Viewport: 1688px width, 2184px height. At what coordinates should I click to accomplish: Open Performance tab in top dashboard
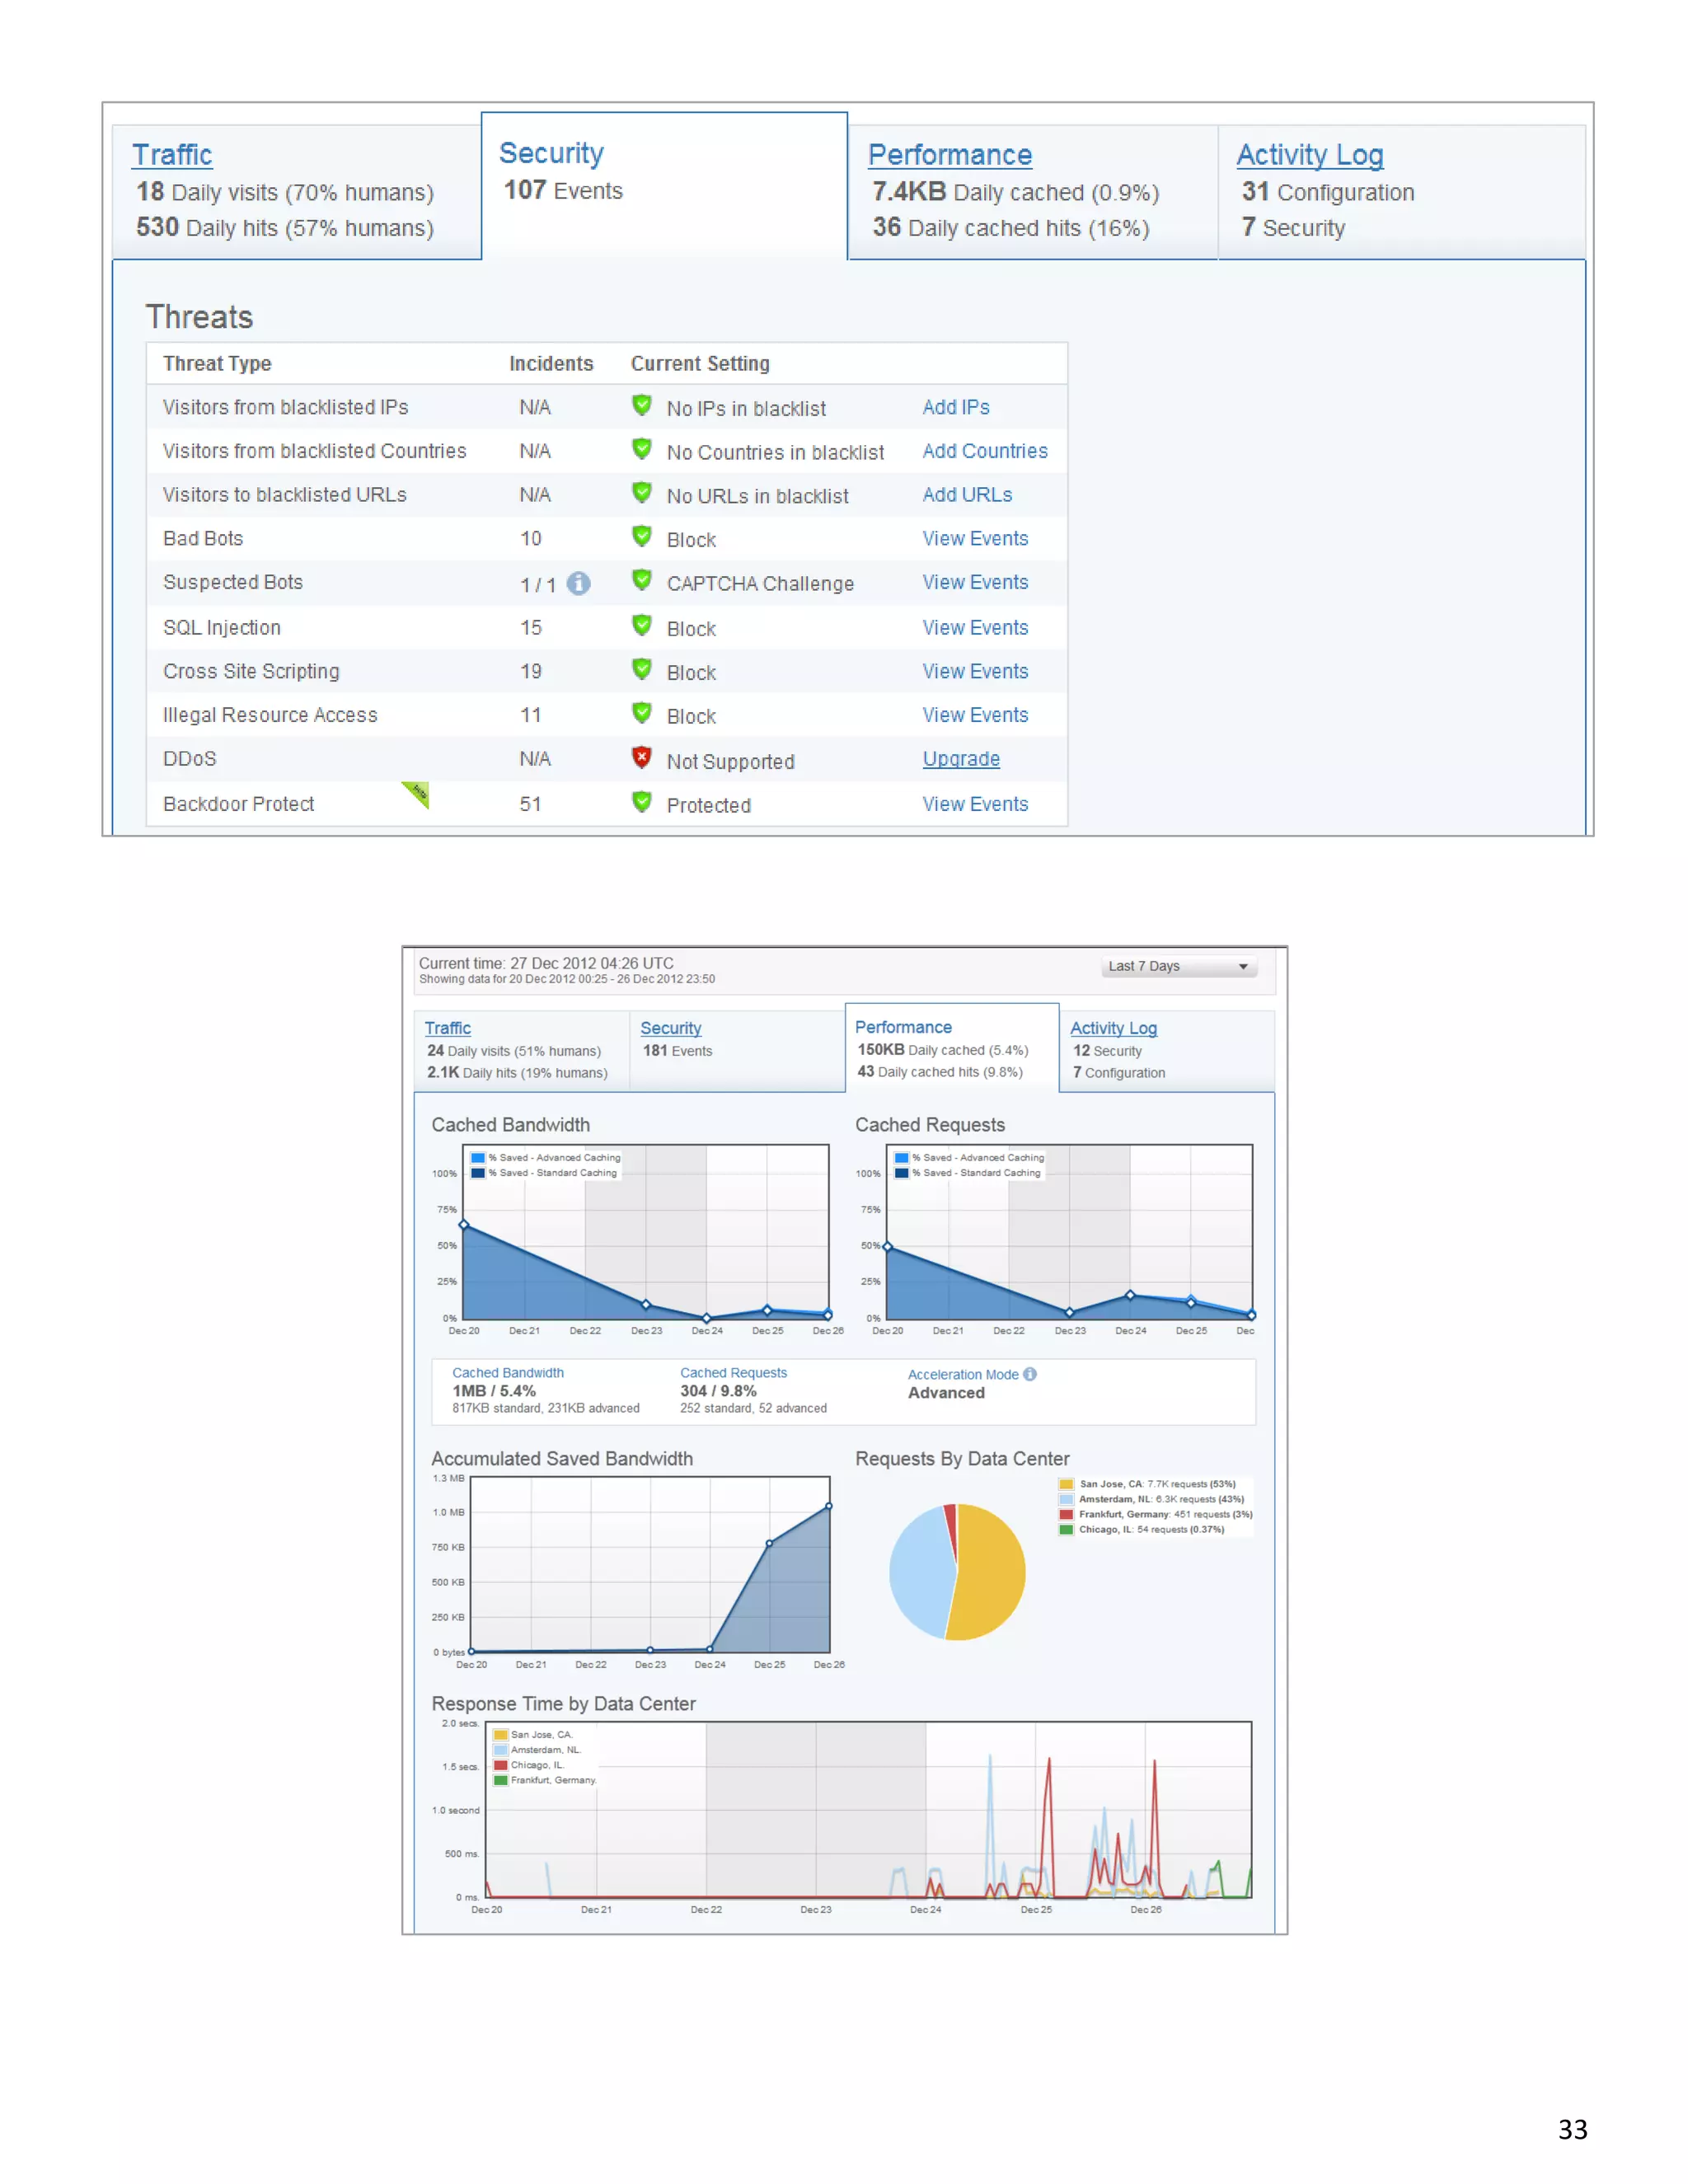(x=949, y=155)
